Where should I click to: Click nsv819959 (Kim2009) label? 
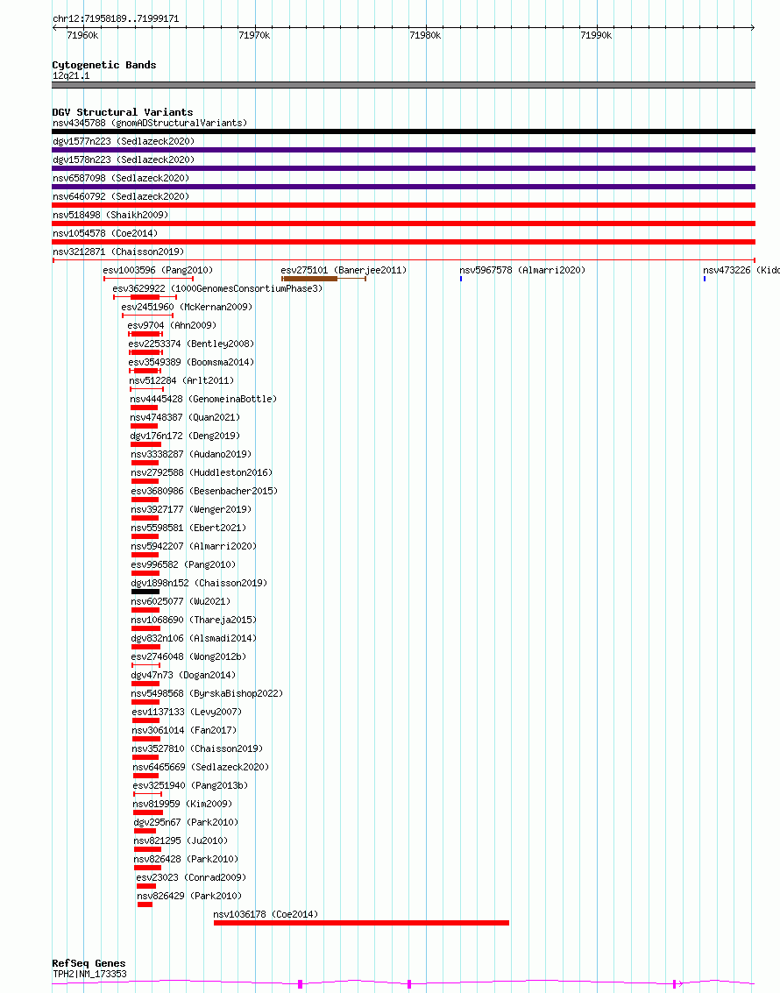click(182, 803)
